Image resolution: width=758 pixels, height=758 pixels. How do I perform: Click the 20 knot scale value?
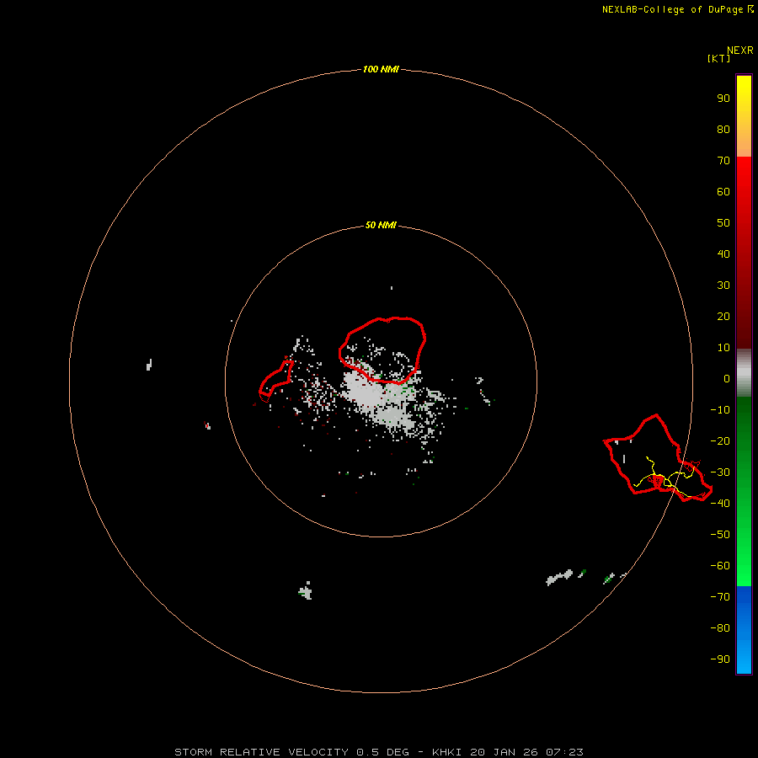click(x=723, y=317)
